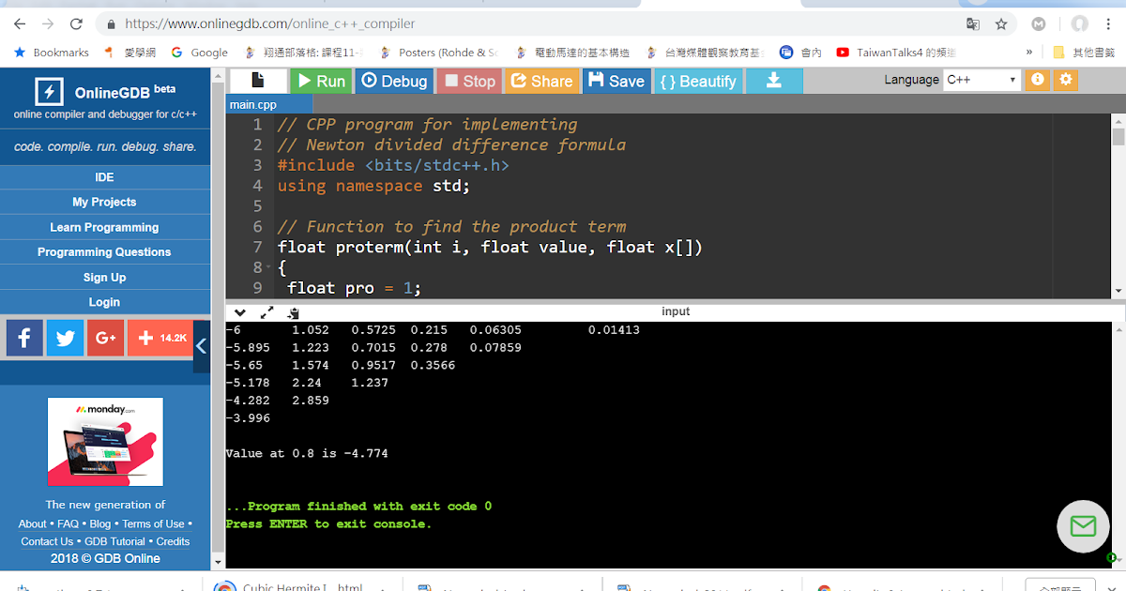Screen dimensions: 1126x591
Task: Reload the page with the refresh icon
Action: (76, 23)
